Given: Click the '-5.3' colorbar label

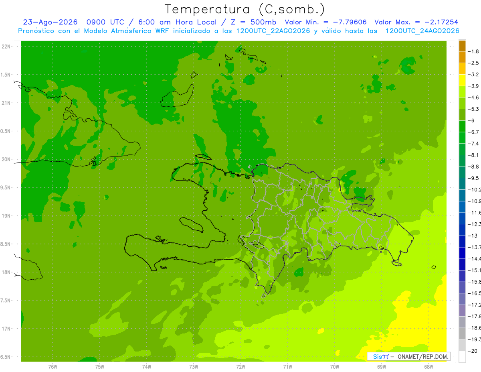Looking at the screenshot, I should 474,109.
